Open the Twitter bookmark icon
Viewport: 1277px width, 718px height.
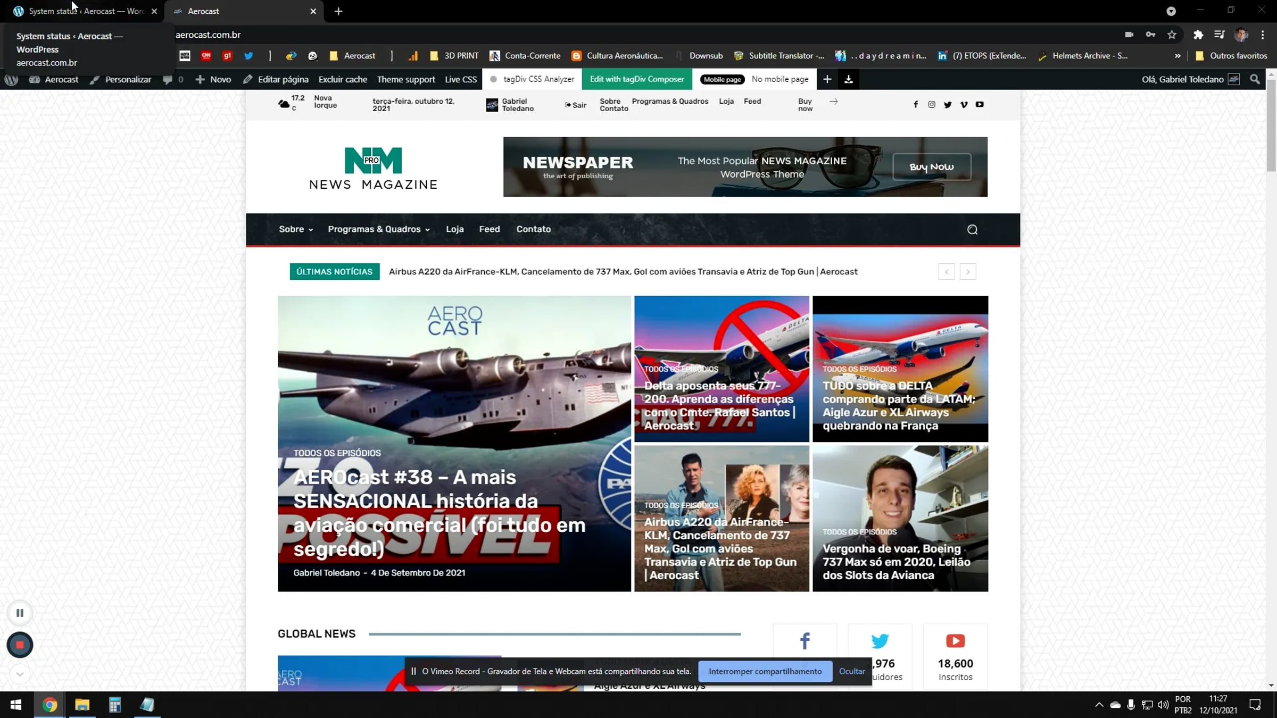pyautogui.click(x=248, y=56)
